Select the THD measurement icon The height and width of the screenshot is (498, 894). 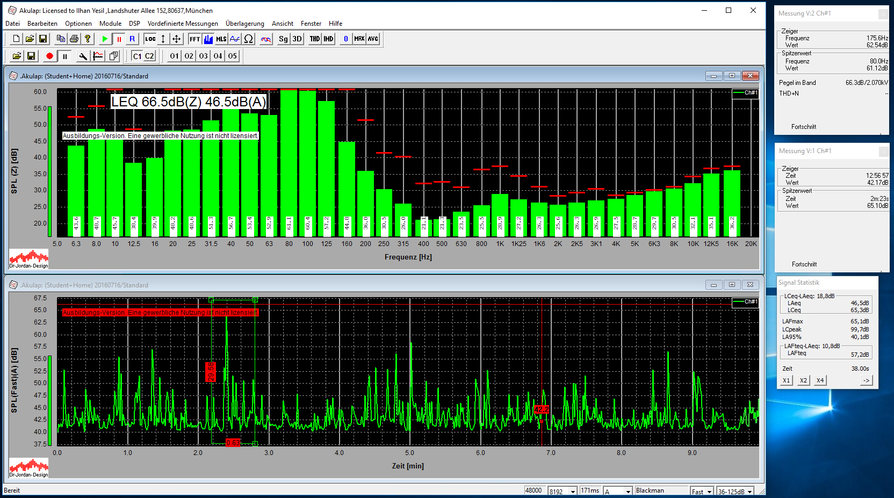tap(315, 39)
